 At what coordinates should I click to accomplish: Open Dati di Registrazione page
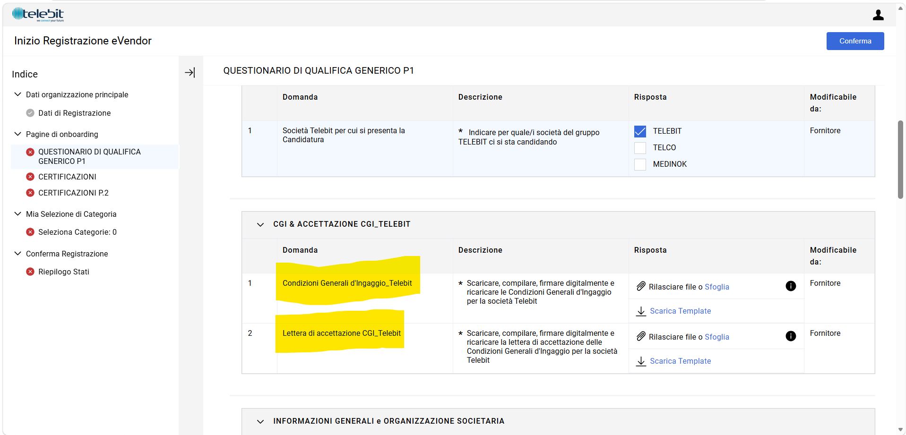(75, 113)
